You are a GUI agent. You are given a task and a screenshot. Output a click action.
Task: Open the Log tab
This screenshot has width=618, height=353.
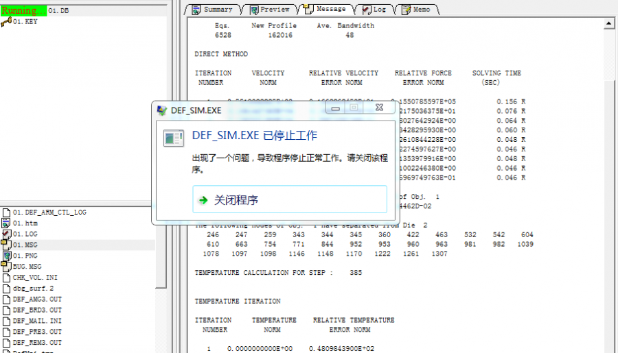(374, 10)
